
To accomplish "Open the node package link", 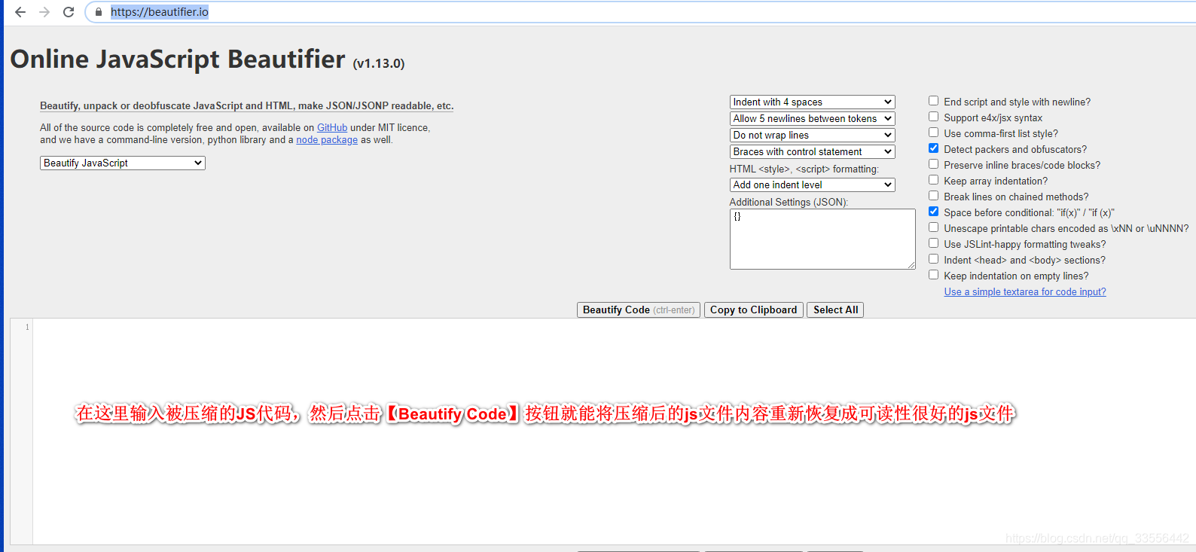I will [x=327, y=140].
